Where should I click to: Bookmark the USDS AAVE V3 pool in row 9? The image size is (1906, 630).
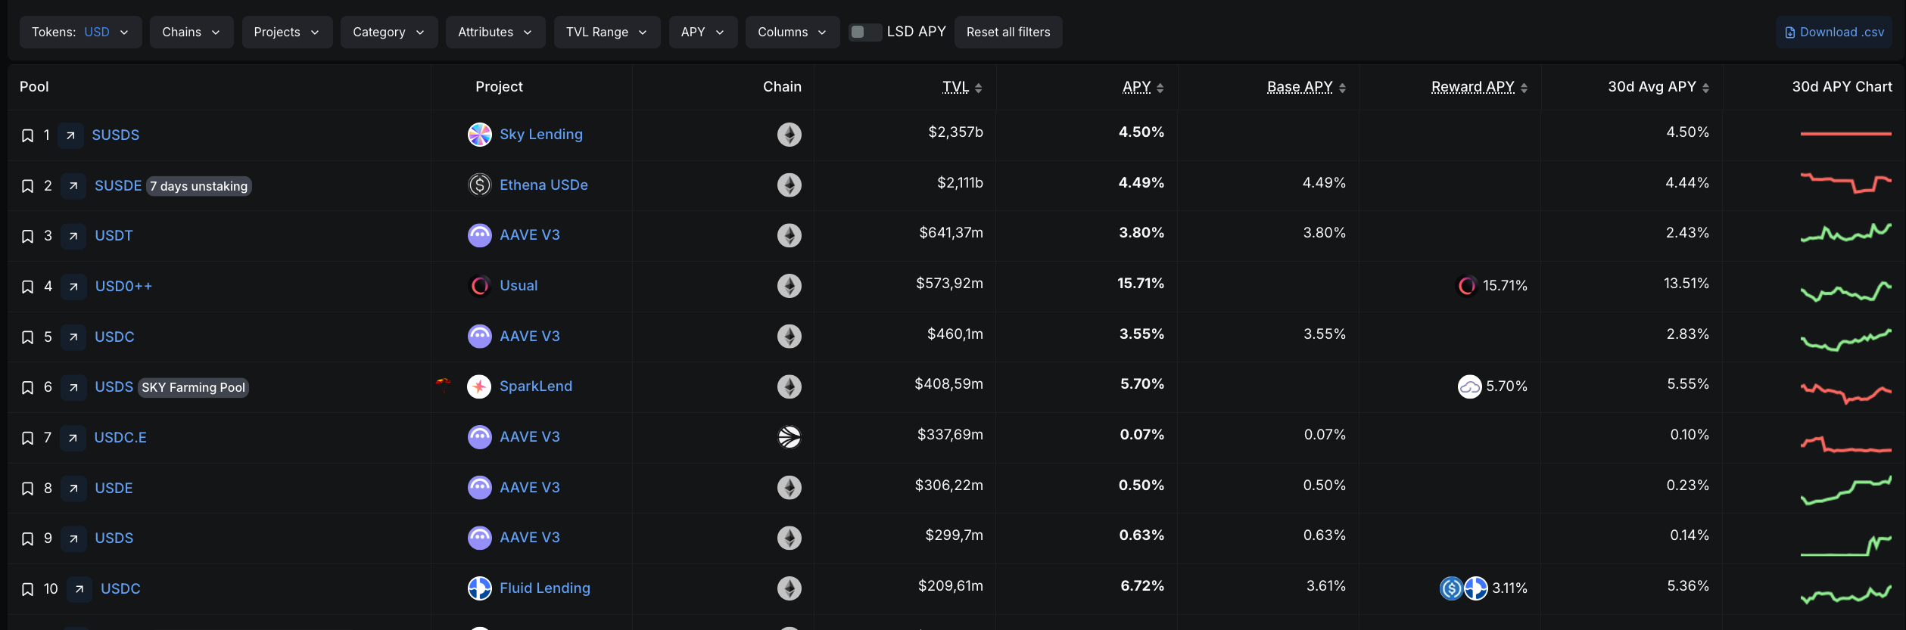[x=27, y=538]
